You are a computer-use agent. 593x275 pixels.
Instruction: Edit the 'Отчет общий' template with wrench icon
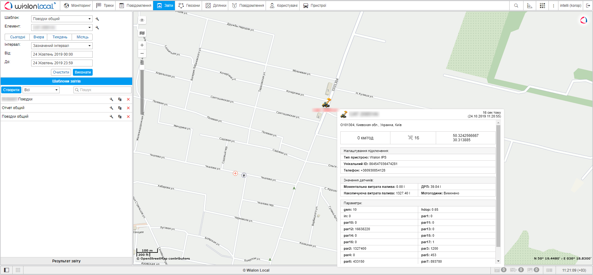click(111, 108)
